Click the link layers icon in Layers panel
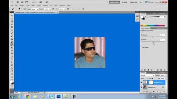 pos(144,92)
